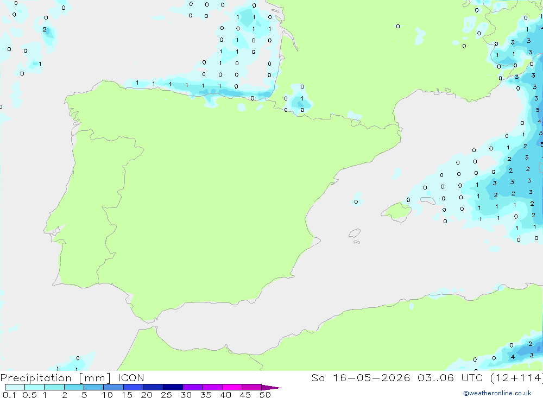This screenshot has height=398, width=543.
Task: Click the '50' legend scale label
Action: coord(266,395)
